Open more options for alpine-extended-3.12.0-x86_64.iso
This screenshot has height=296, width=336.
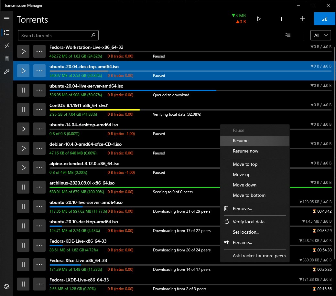(x=39, y=168)
